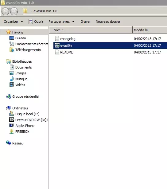Click the Téléchargements folder icon
Image resolution: width=167 pixels, height=189 pixels.
[x=12, y=49]
